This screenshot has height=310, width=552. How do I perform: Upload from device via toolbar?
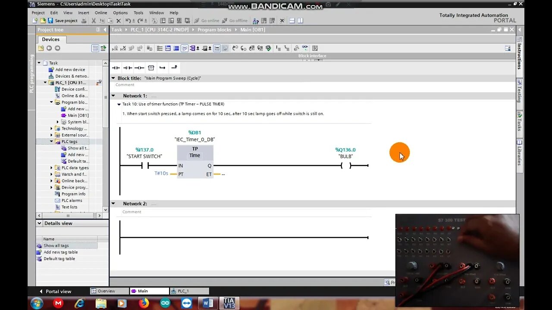point(171,21)
